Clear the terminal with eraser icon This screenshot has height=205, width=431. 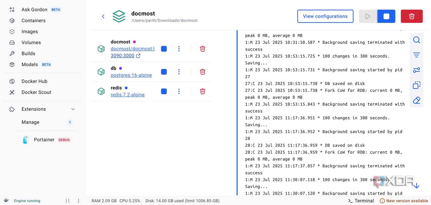point(416,100)
